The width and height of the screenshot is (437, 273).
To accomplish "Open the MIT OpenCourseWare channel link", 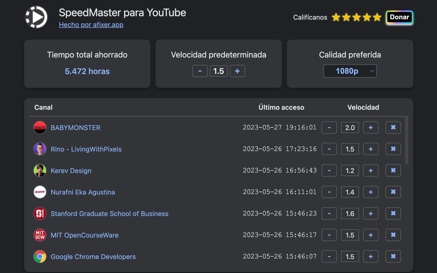I will [85, 235].
